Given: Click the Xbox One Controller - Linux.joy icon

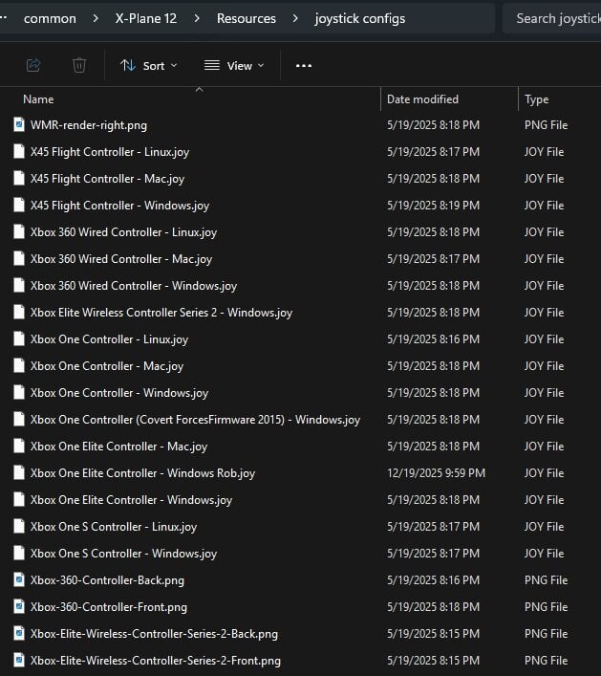Looking at the screenshot, I should click(19, 338).
